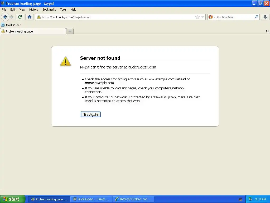Viewport: 270px width, 203px height.
Task: Open the Bookmarks menu
Action: click(49, 10)
